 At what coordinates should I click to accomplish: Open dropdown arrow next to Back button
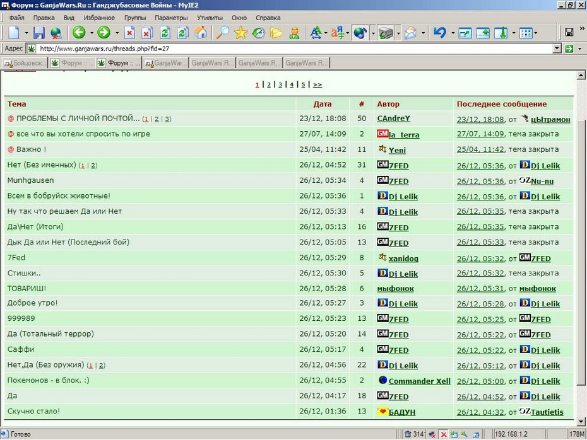click(x=92, y=33)
